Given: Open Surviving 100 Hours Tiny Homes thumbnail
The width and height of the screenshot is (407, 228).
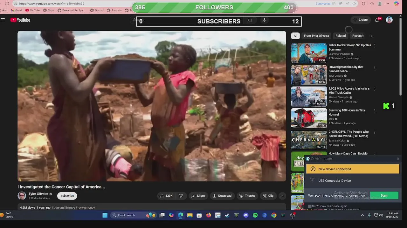Looking at the screenshot, I should (309, 118).
